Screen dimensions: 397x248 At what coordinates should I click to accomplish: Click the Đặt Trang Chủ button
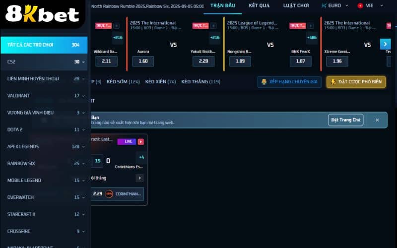point(345,120)
